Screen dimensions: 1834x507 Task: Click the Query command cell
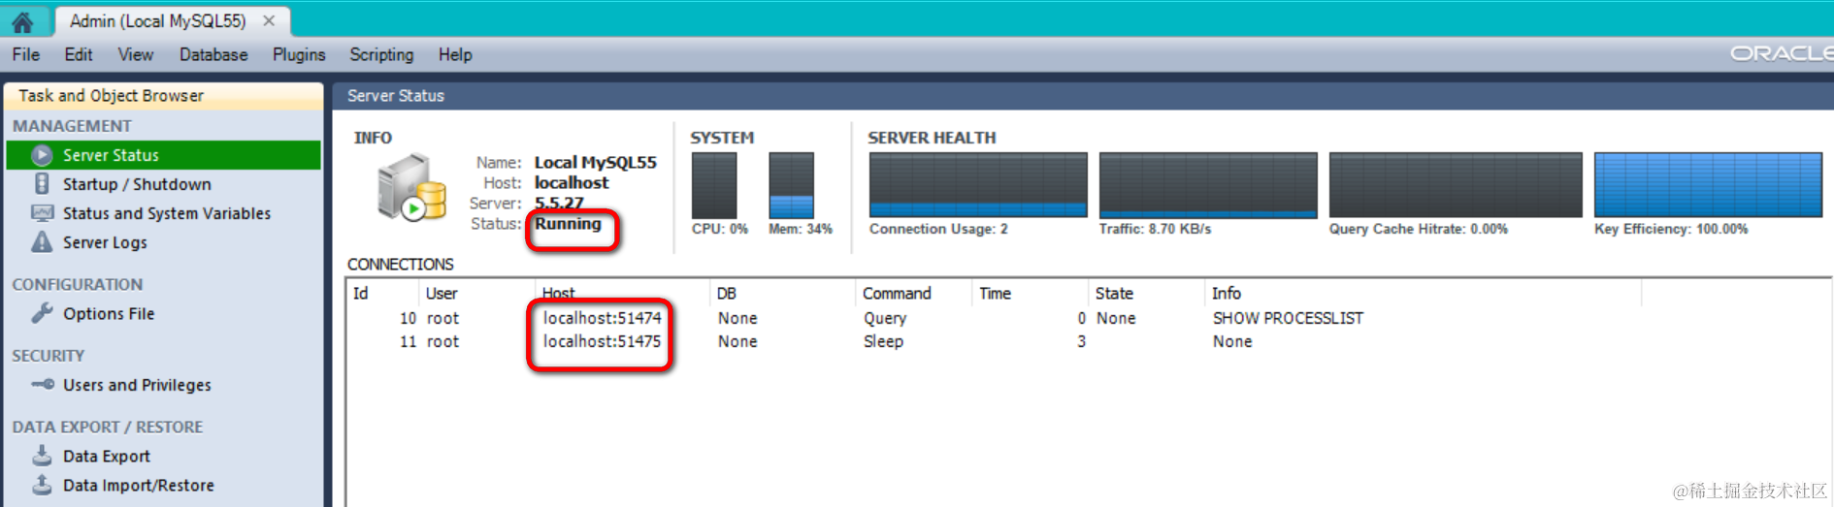pos(885,318)
